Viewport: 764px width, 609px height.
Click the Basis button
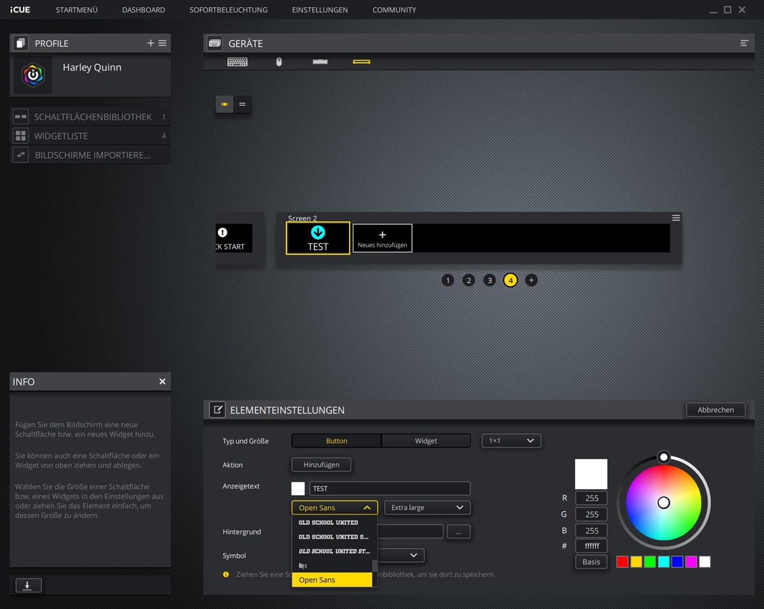pos(591,562)
